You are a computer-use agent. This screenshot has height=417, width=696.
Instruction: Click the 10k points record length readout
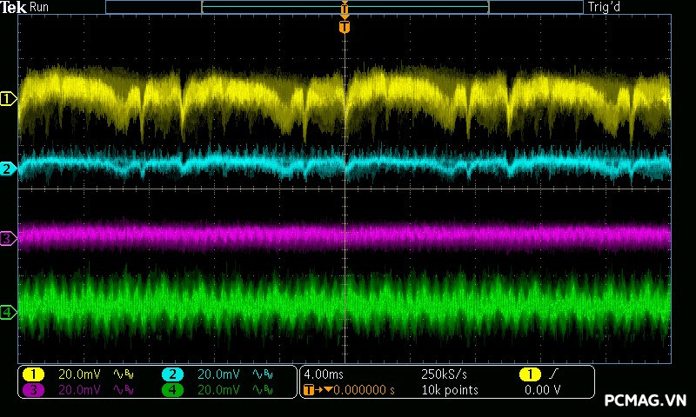(450, 390)
